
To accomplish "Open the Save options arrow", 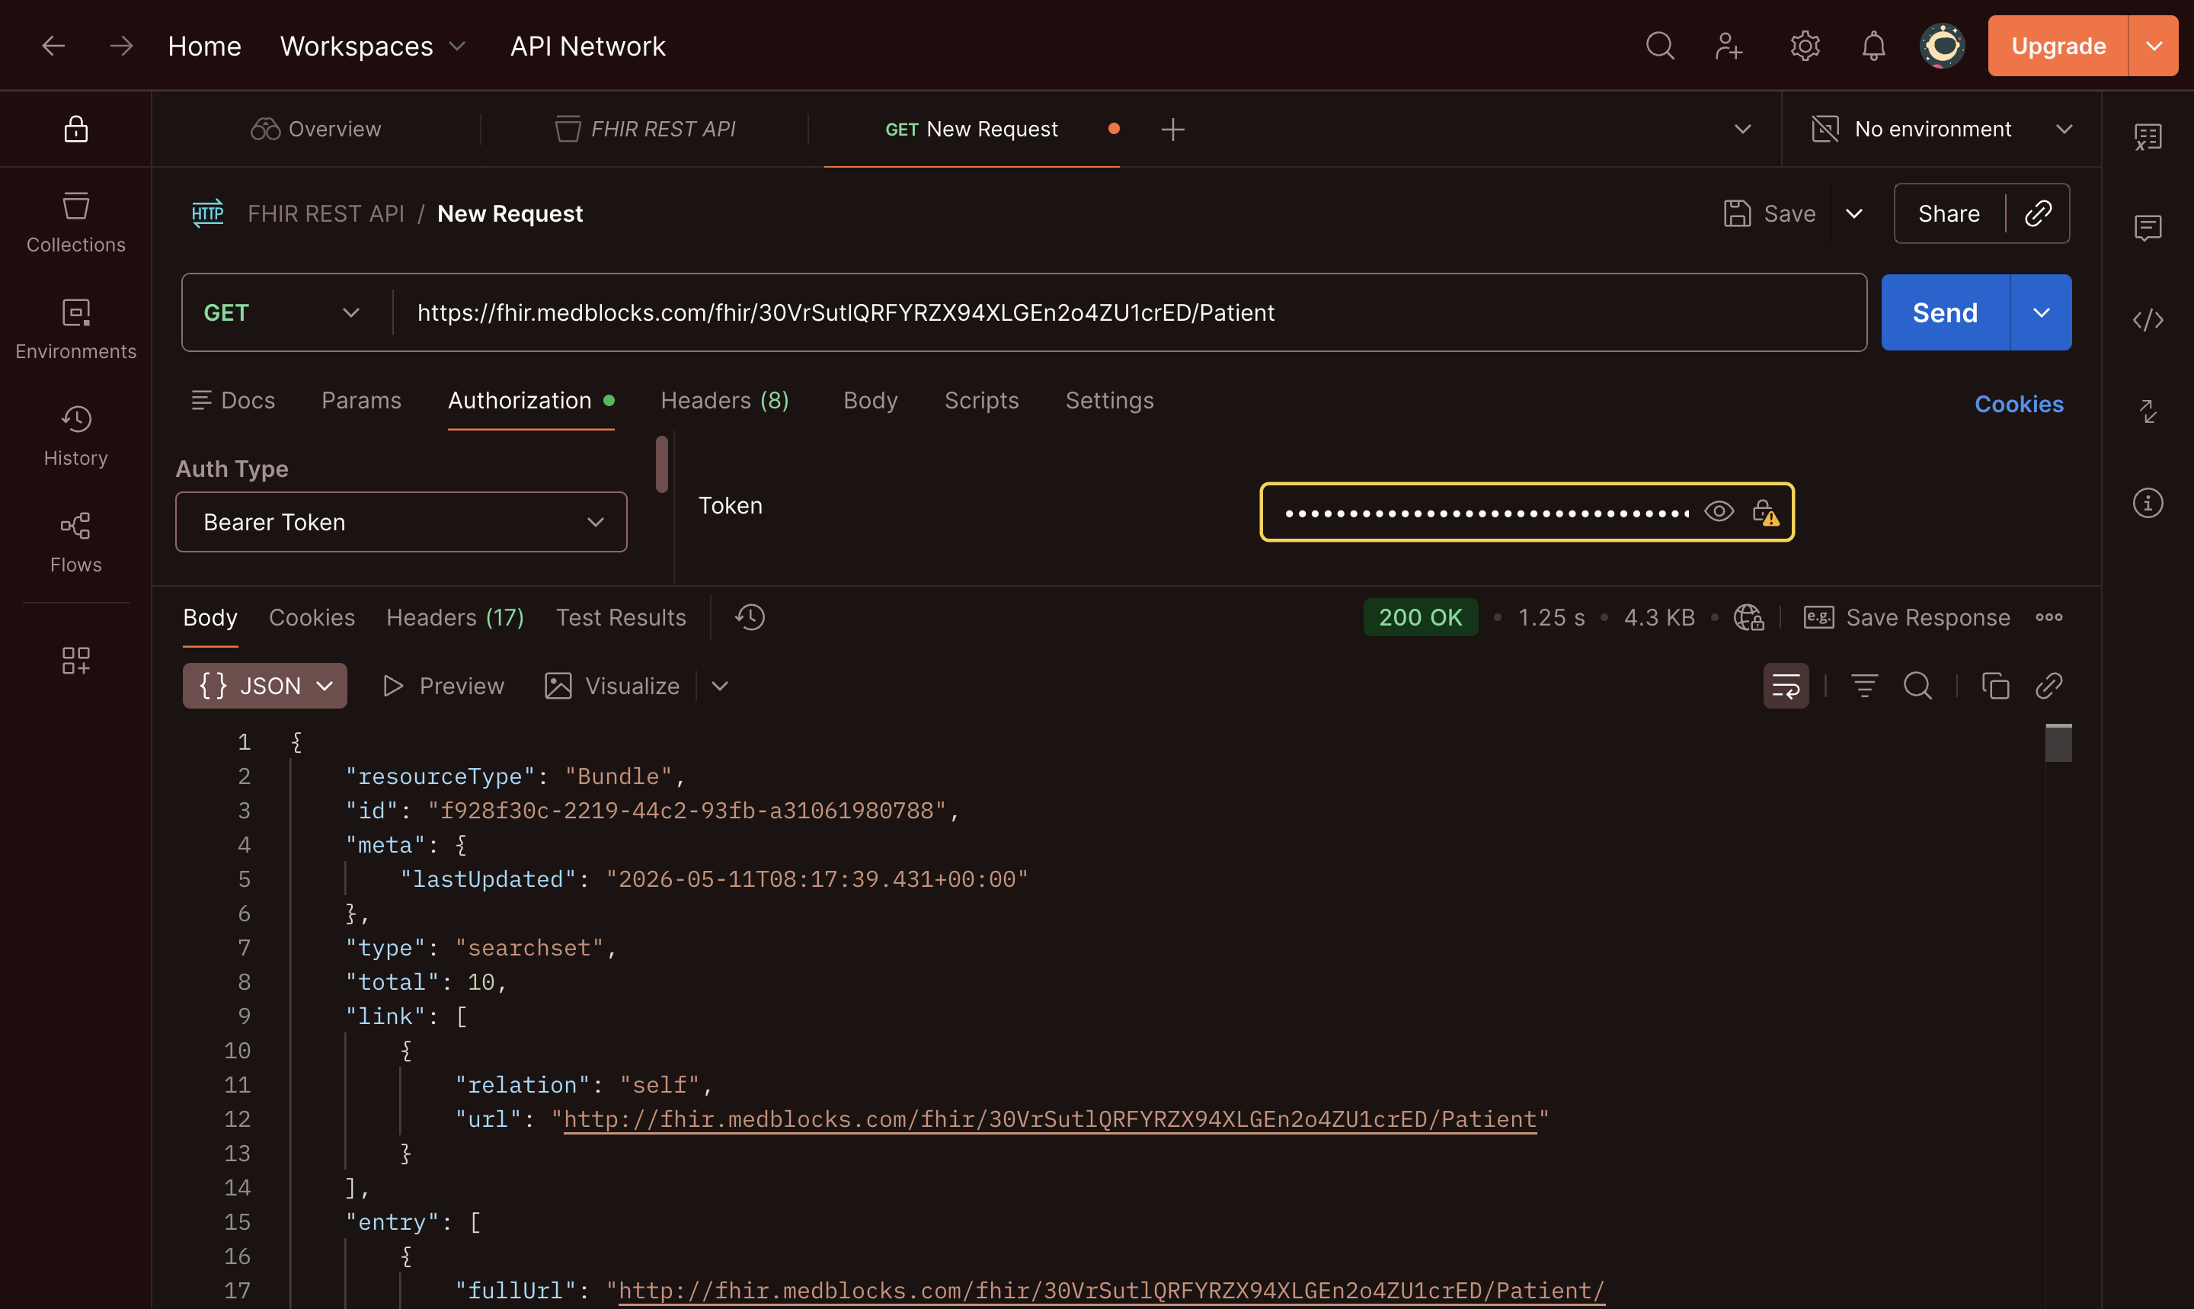I will (x=1853, y=213).
